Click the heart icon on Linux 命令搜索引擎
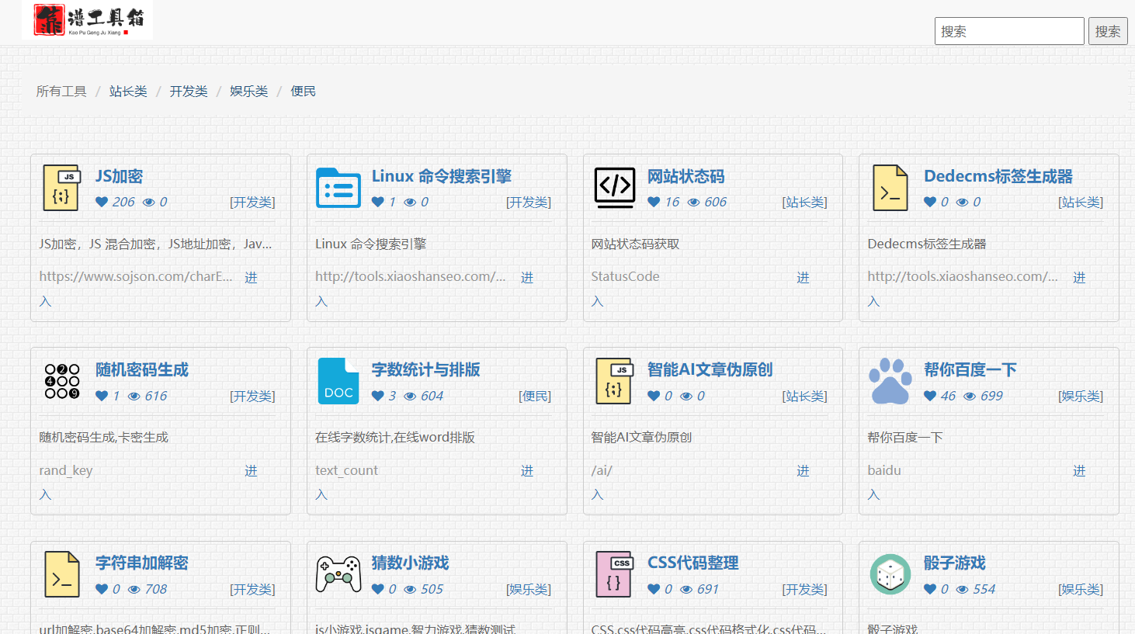Viewport: 1135px width, 634px height. pos(378,202)
